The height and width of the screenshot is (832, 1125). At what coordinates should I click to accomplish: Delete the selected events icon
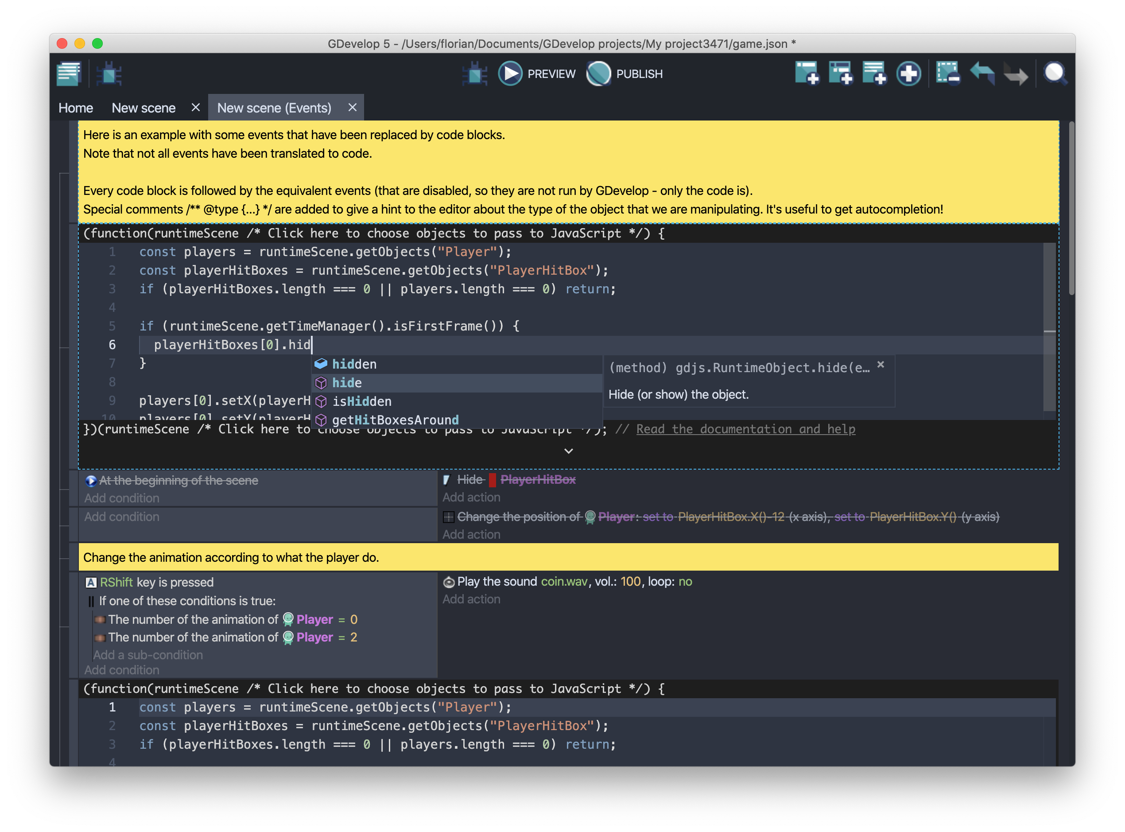pos(948,74)
